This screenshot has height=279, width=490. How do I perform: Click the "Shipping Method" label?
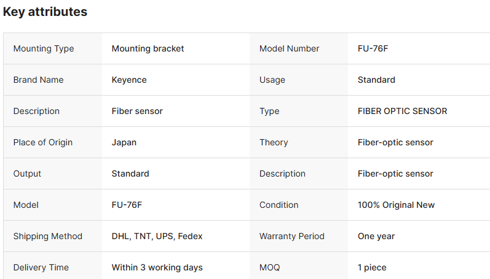[x=47, y=236]
